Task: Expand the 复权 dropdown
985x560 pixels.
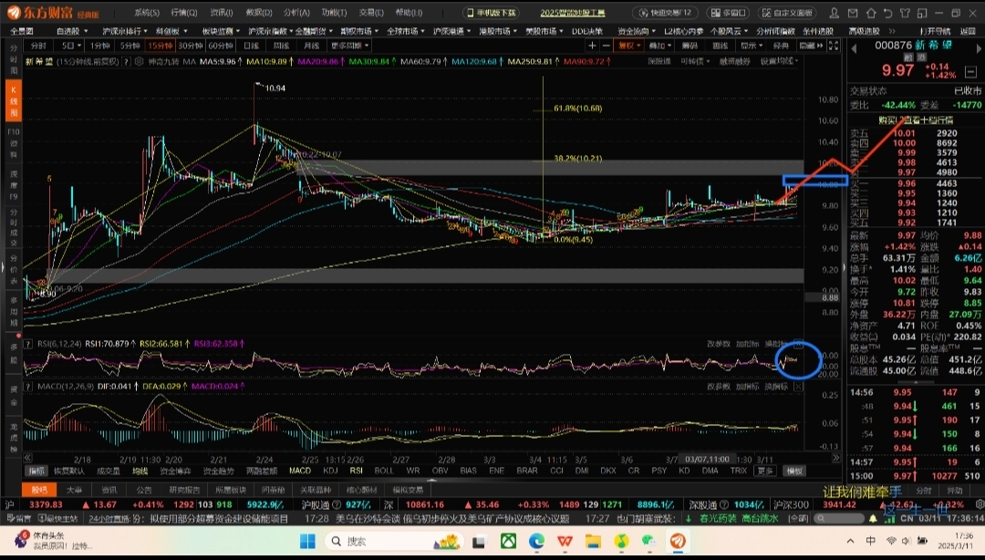Action: click(x=628, y=45)
